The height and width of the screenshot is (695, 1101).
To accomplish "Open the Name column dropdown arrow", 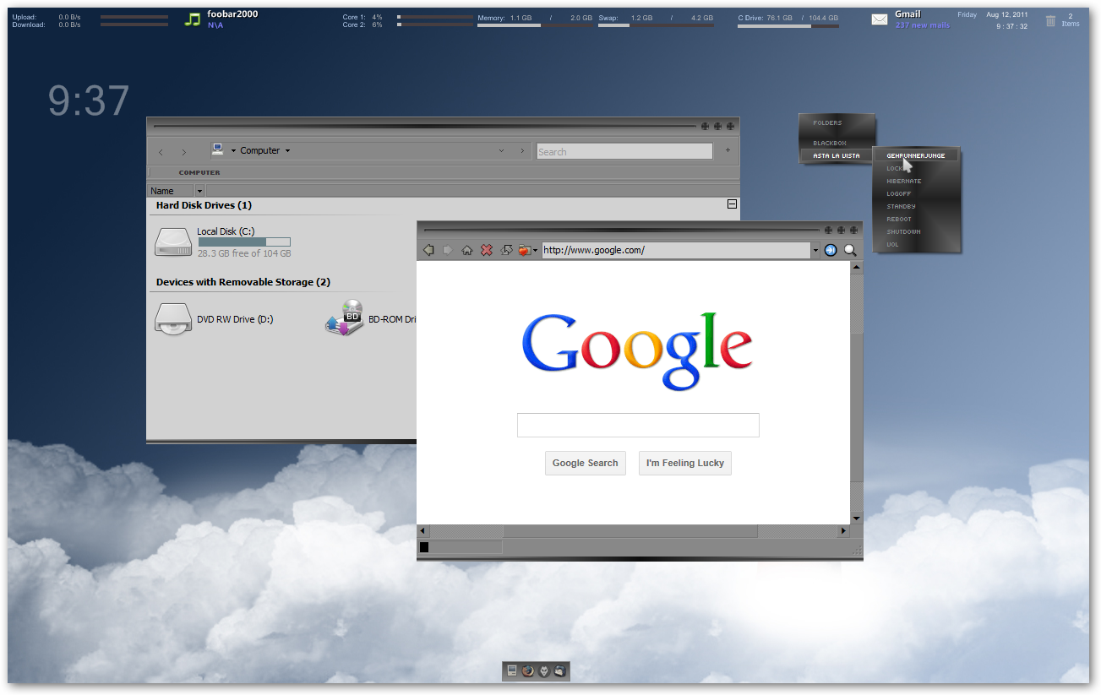I will click(199, 191).
